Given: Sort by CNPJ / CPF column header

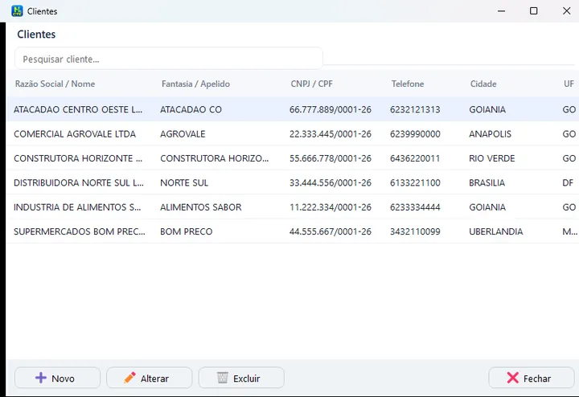Looking at the screenshot, I should [x=312, y=84].
